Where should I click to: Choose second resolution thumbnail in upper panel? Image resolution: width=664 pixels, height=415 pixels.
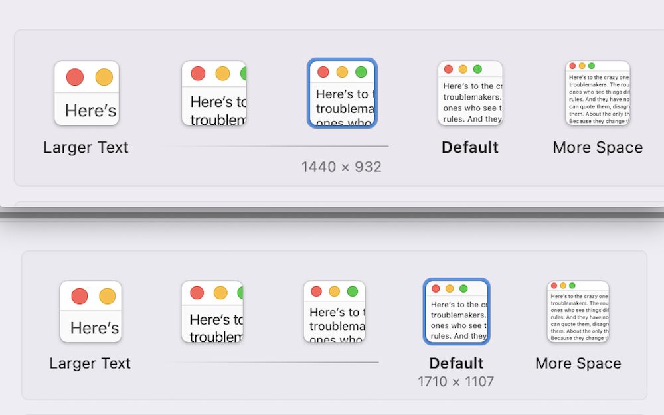214,93
